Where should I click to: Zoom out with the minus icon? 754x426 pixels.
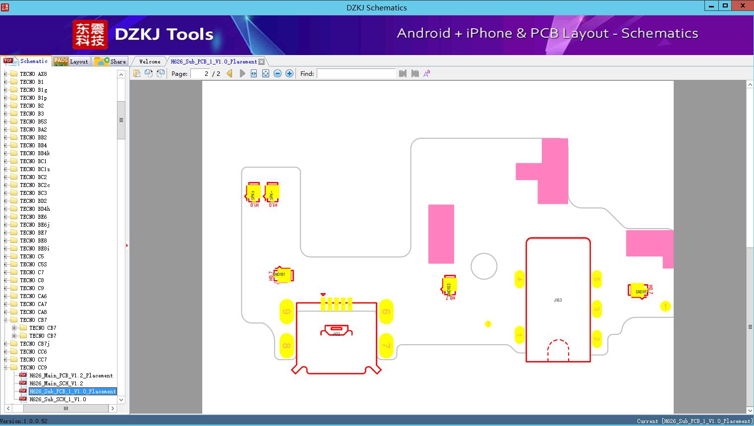278,73
